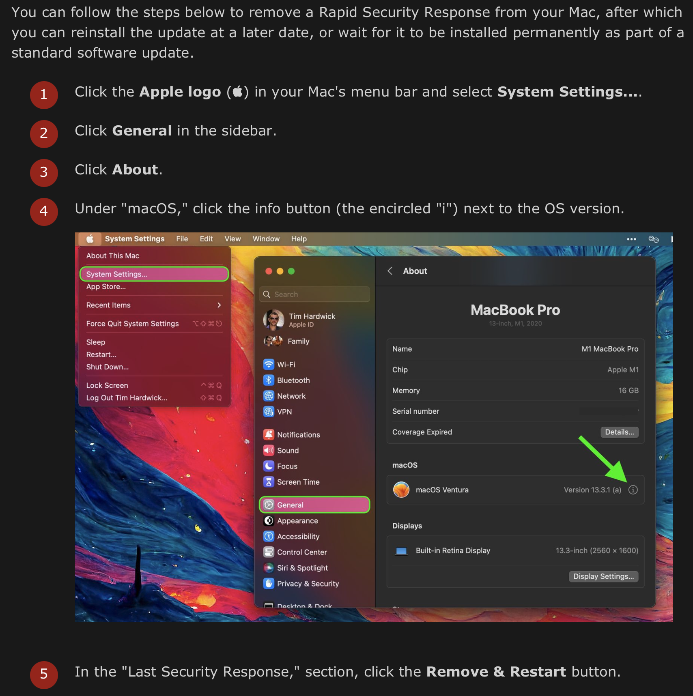Open the Edit menu
The width and height of the screenshot is (693, 696).
point(206,239)
